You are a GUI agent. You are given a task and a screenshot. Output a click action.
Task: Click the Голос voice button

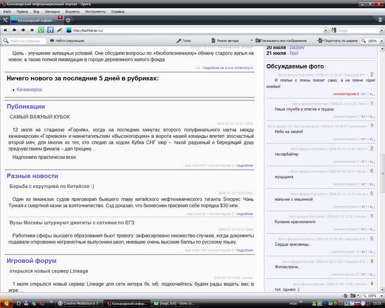coord(183,40)
